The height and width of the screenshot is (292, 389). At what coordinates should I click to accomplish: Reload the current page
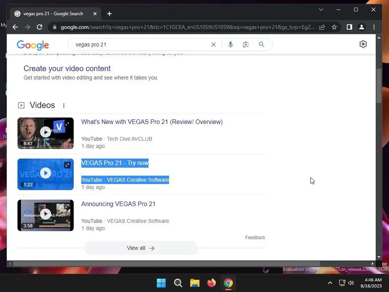pyautogui.click(x=40, y=27)
